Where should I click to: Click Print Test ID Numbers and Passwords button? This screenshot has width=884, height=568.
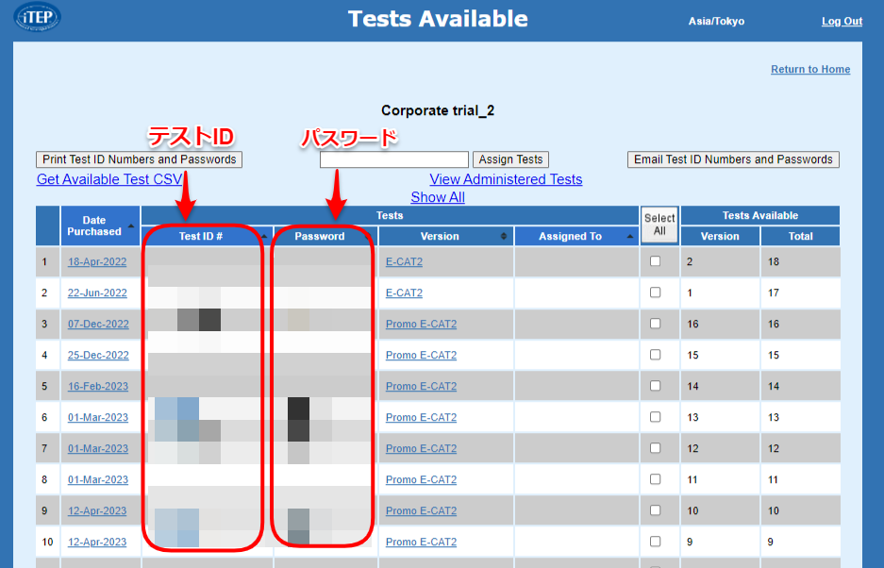pyautogui.click(x=140, y=159)
